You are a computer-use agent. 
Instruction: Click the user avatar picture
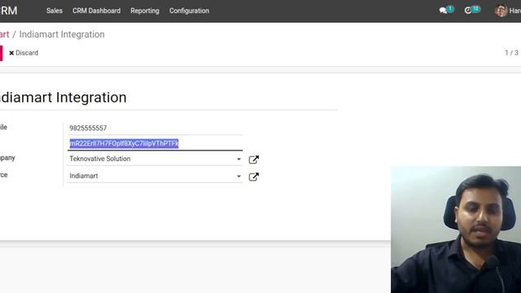pyautogui.click(x=501, y=11)
